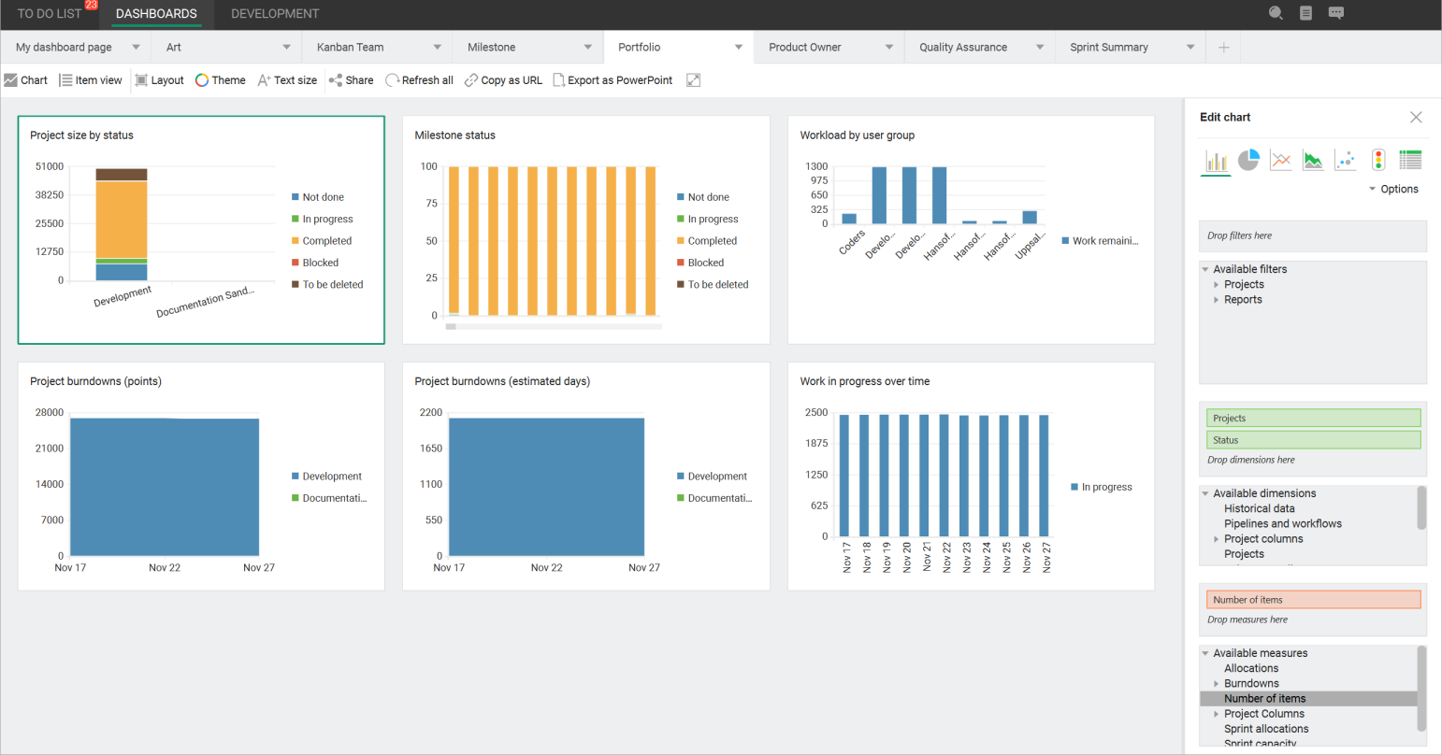Switch chart type to line chart
The height and width of the screenshot is (755, 1442).
[1280, 159]
